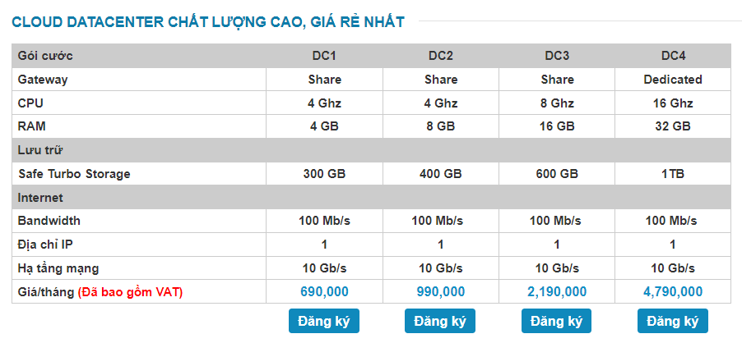
Task: Click the Gói cước header label
Action: [x=45, y=56]
